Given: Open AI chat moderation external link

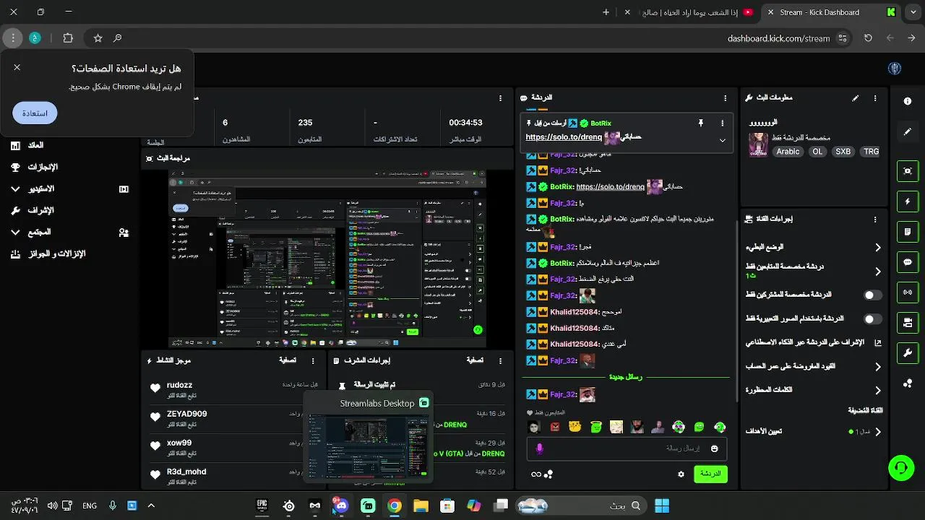Looking at the screenshot, I should pos(878,343).
